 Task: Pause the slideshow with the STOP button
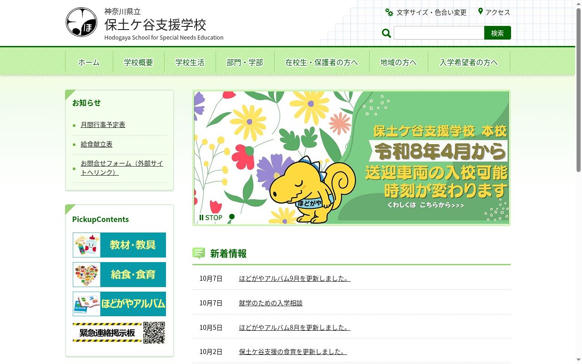click(211, 217)
